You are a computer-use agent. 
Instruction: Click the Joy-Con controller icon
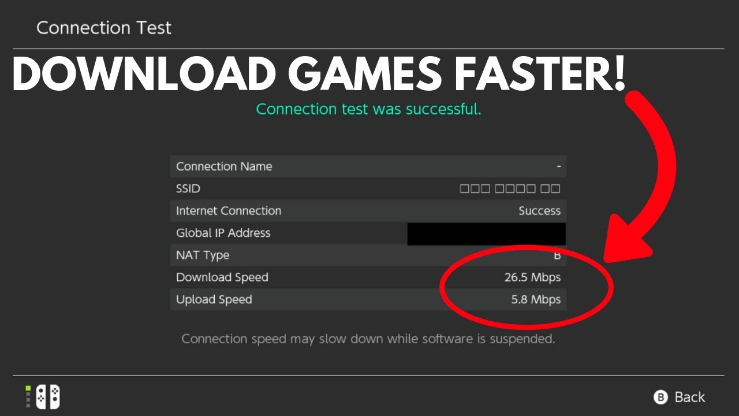click(48, 397)
